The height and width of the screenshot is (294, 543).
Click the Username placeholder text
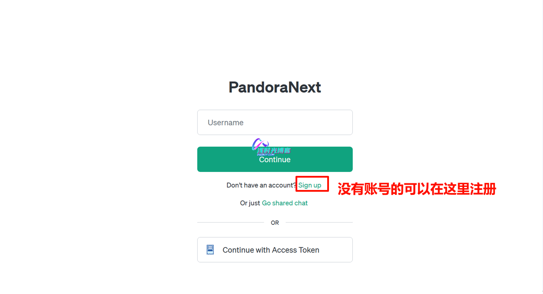click(x=225, y=123)
